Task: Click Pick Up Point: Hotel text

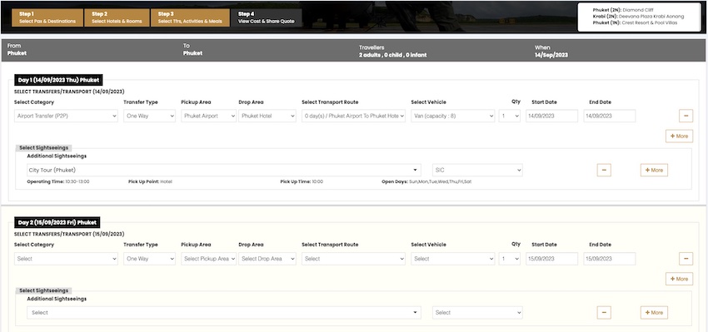Action: pos(150,181)
